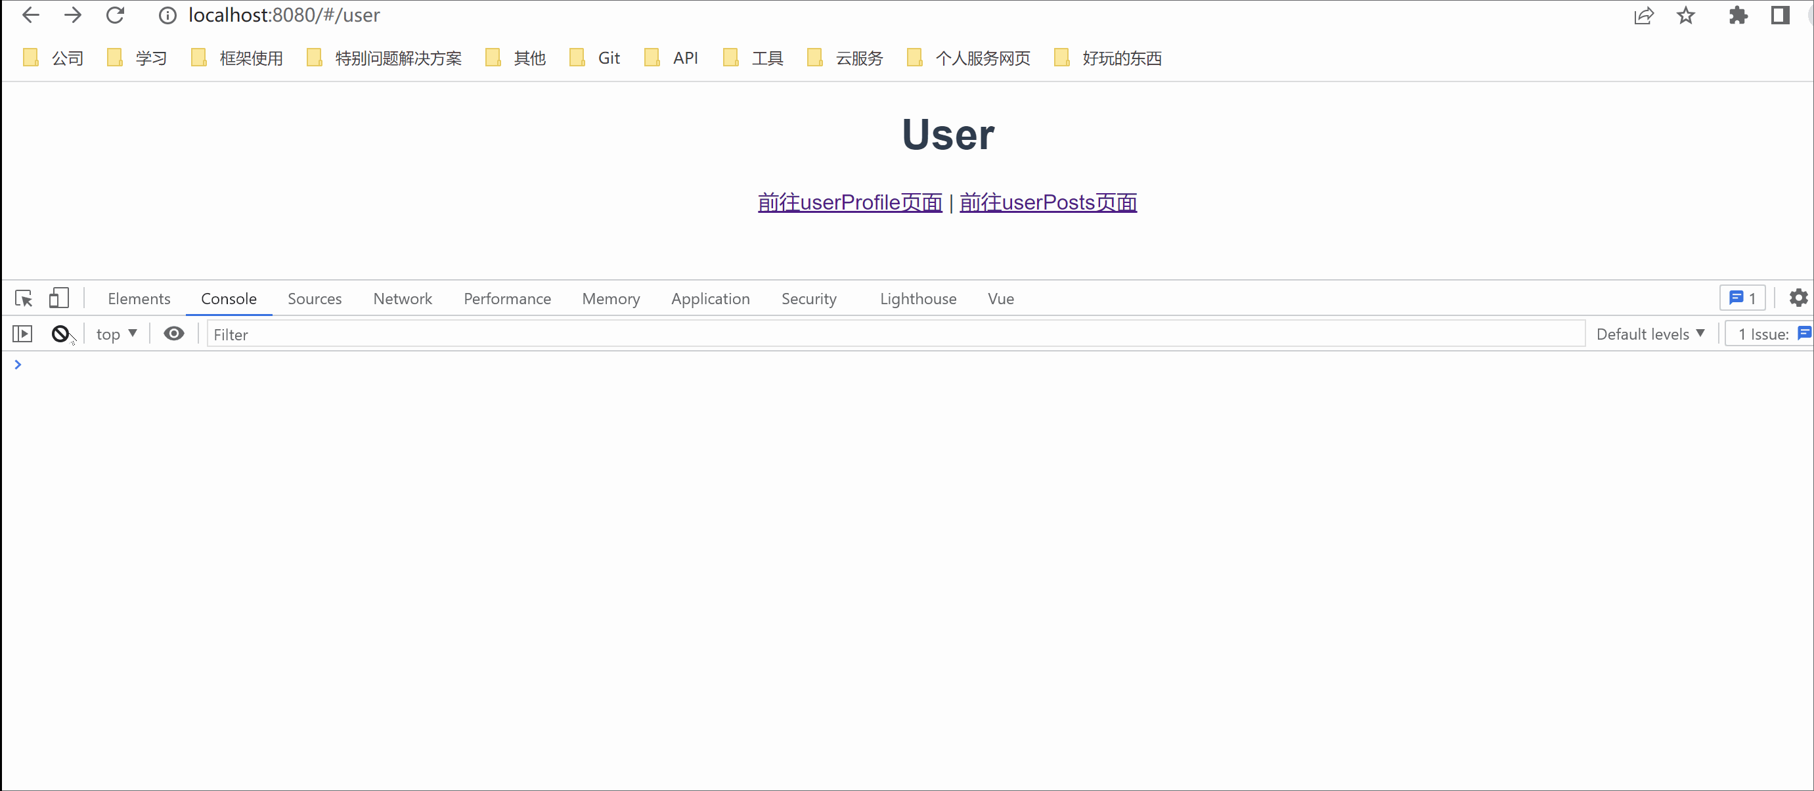This screenshot has width=1814, height=791.
Task: Open the extensions puzzle icon
Action: [x=1737, y=16]
